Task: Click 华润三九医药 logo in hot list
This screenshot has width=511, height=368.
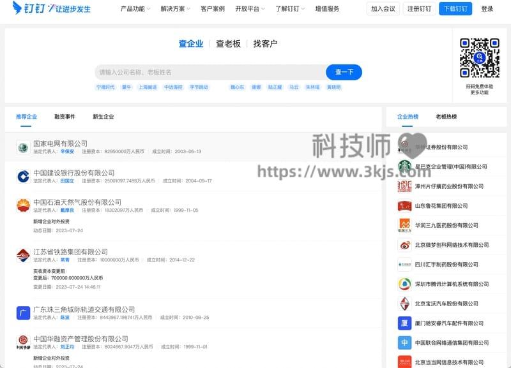Action: pyautogui.click(x=404, y=225)
